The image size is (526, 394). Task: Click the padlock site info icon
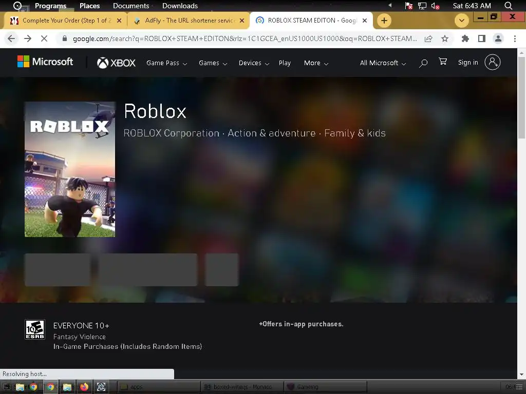coord(65,38)
